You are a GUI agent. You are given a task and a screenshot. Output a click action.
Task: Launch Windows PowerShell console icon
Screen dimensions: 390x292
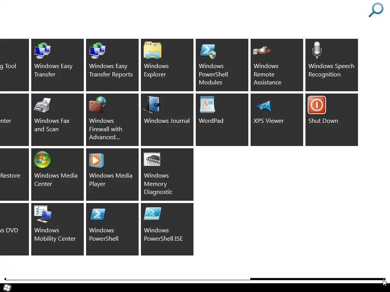(97, 214)
